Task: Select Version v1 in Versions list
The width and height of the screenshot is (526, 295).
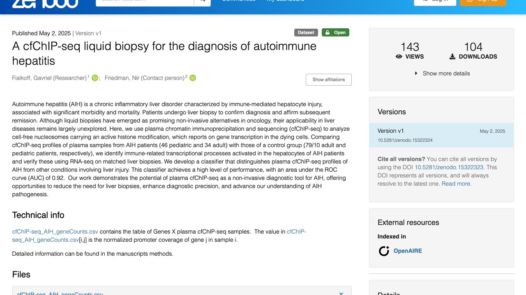Action: [441, 135]
